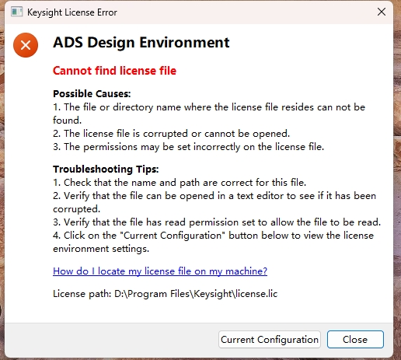The image size is (401, 360).
Task: Open the Current Configuration settings
Action: [270, 339]
